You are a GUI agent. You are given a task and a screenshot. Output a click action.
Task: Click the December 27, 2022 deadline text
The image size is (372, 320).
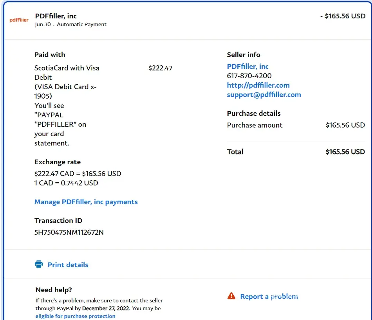pos(106,308)
